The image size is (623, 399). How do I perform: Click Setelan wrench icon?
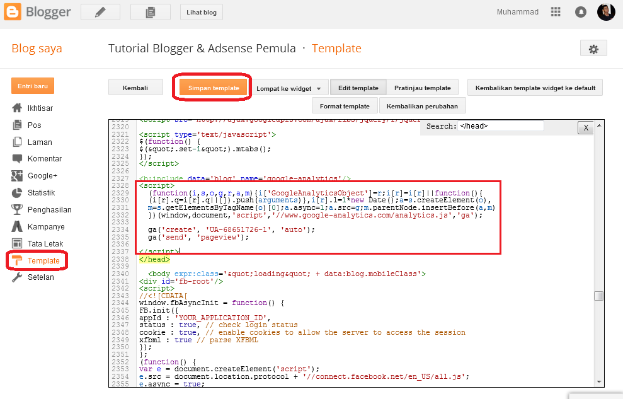17,277
